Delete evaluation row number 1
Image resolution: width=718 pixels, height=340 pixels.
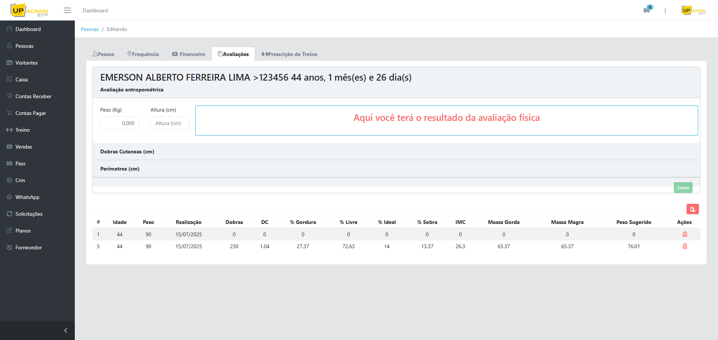pyautogui.click(x=685, y=234)
